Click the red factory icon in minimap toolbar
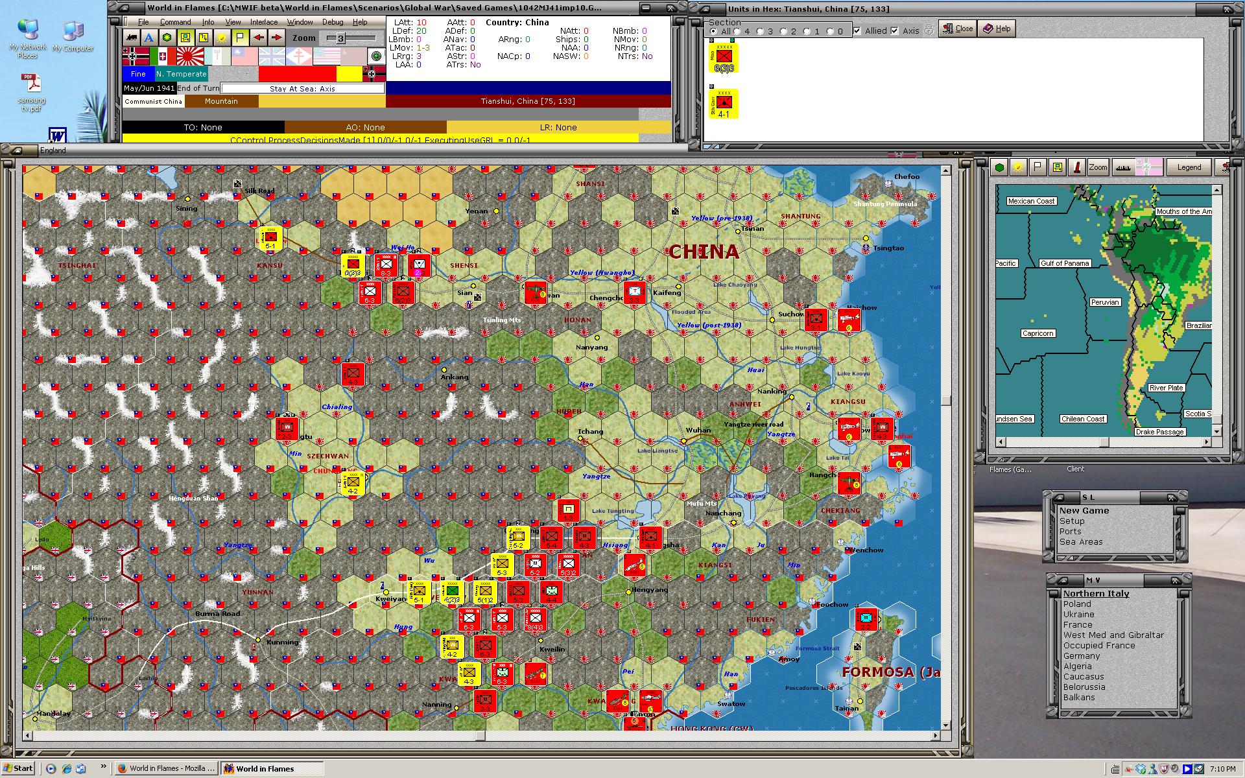This screenshot has width=1245, height=778. coord(1077,167)
